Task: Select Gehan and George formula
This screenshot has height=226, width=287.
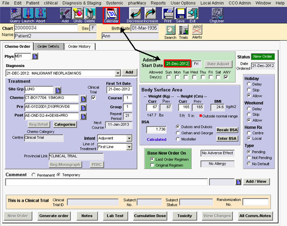Action: [177, 133]
